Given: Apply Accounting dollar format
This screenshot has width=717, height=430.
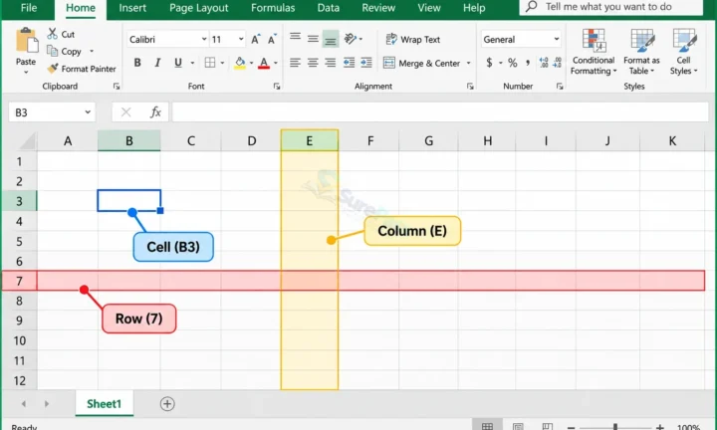Looking at the screenshot, I should (489, 63).
